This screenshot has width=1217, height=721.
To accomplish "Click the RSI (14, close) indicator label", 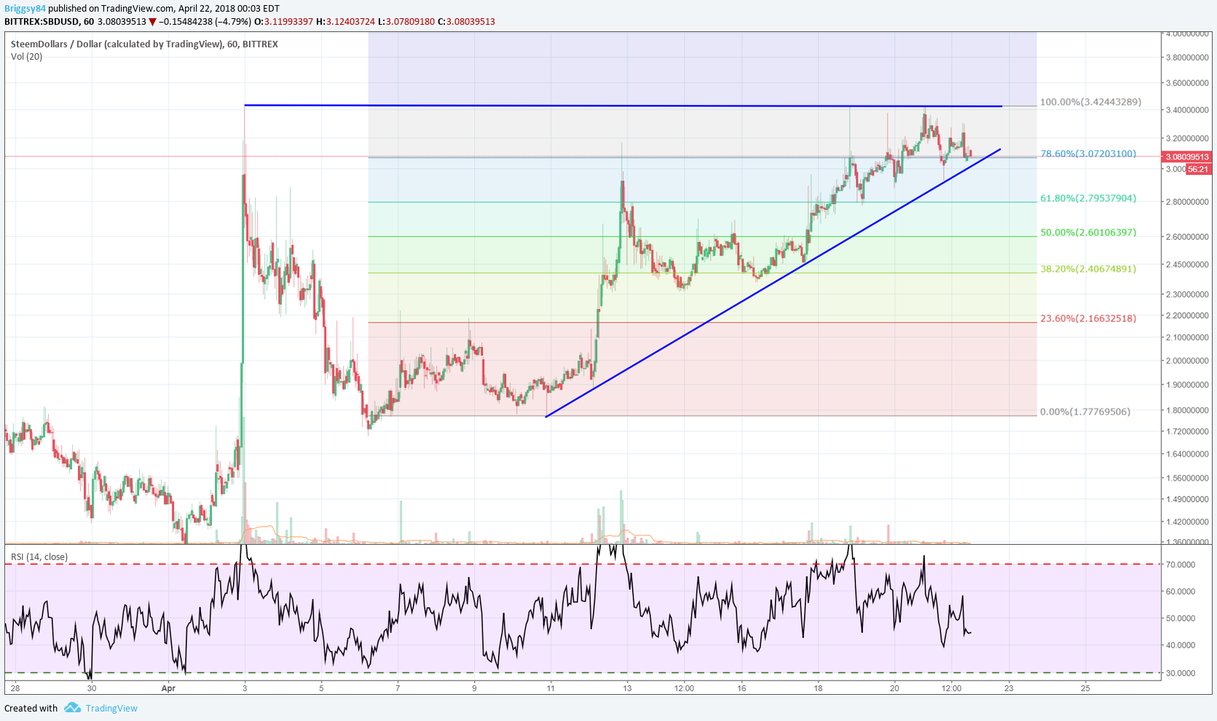I will (x=39, y=557).
